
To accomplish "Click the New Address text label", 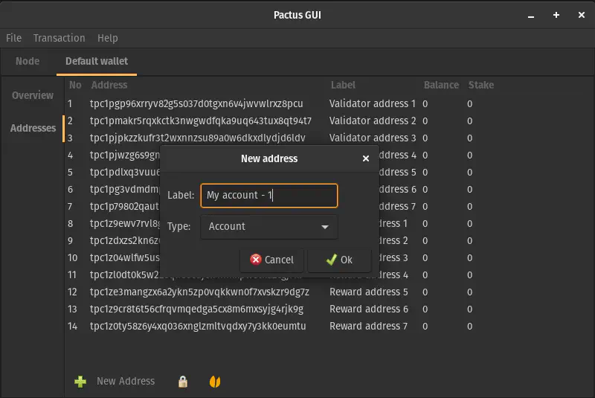I will click(126, 381).
